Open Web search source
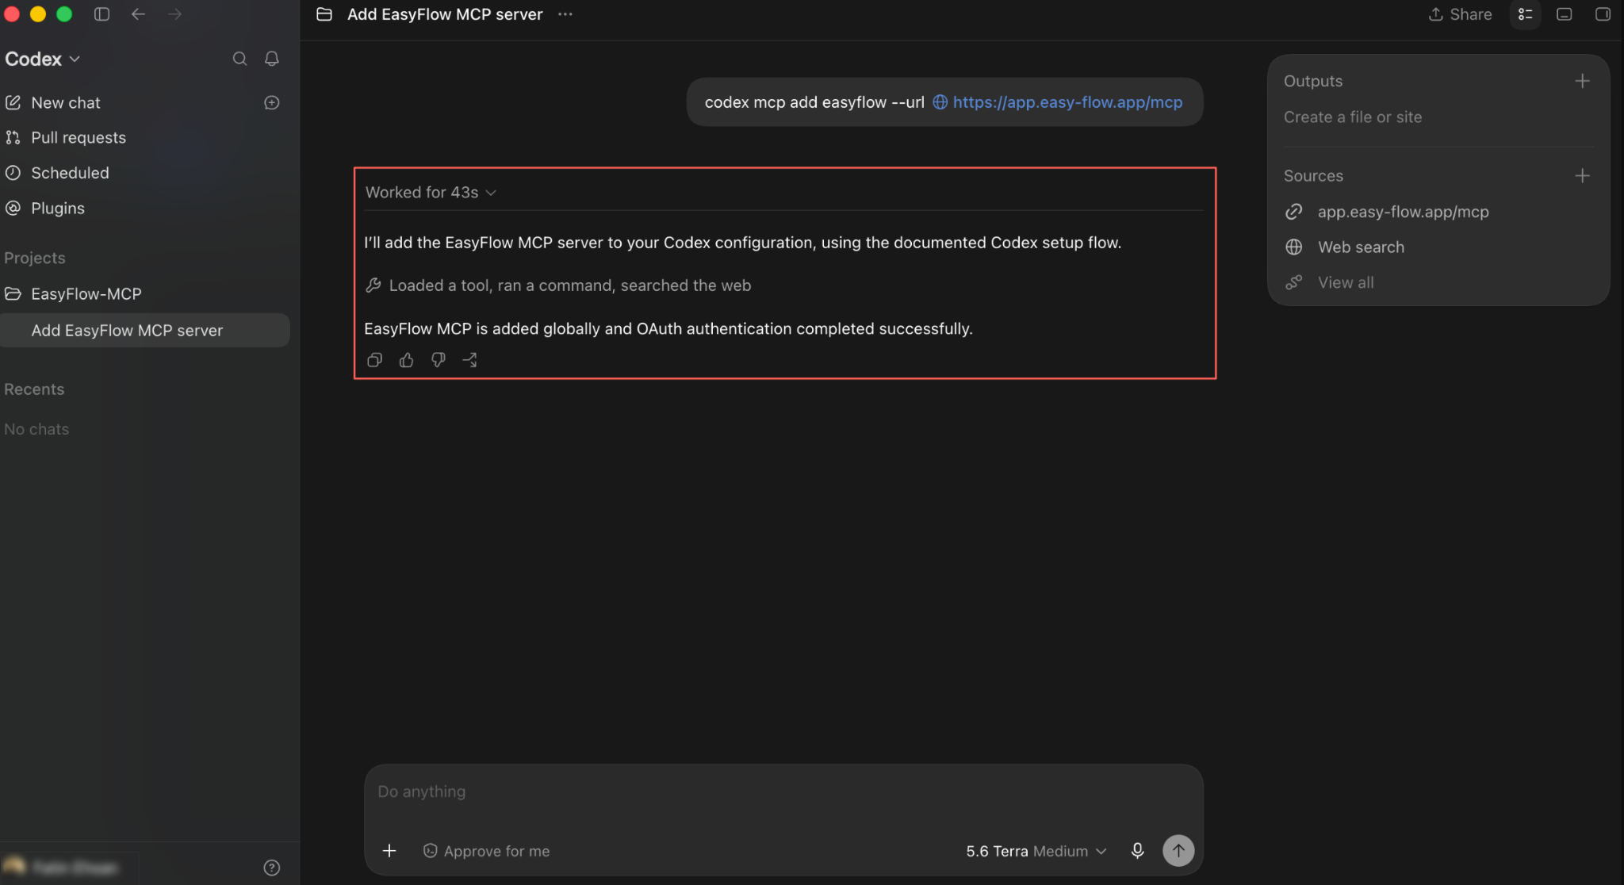The width and height of the screenshot is (1624, 885). [x=1361, y=247]
